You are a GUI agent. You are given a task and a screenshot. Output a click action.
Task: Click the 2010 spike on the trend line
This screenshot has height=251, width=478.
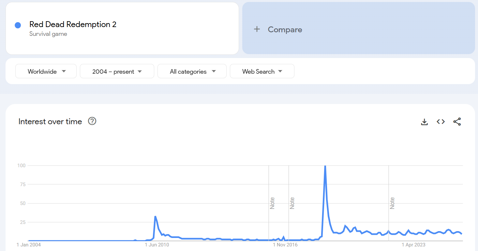tap(156, 216)
